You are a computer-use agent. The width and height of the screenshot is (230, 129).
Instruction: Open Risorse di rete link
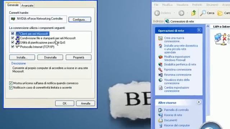[173, 115]
